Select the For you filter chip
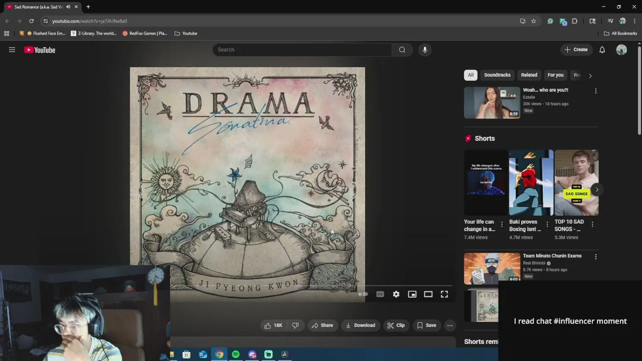 point(555,75)
